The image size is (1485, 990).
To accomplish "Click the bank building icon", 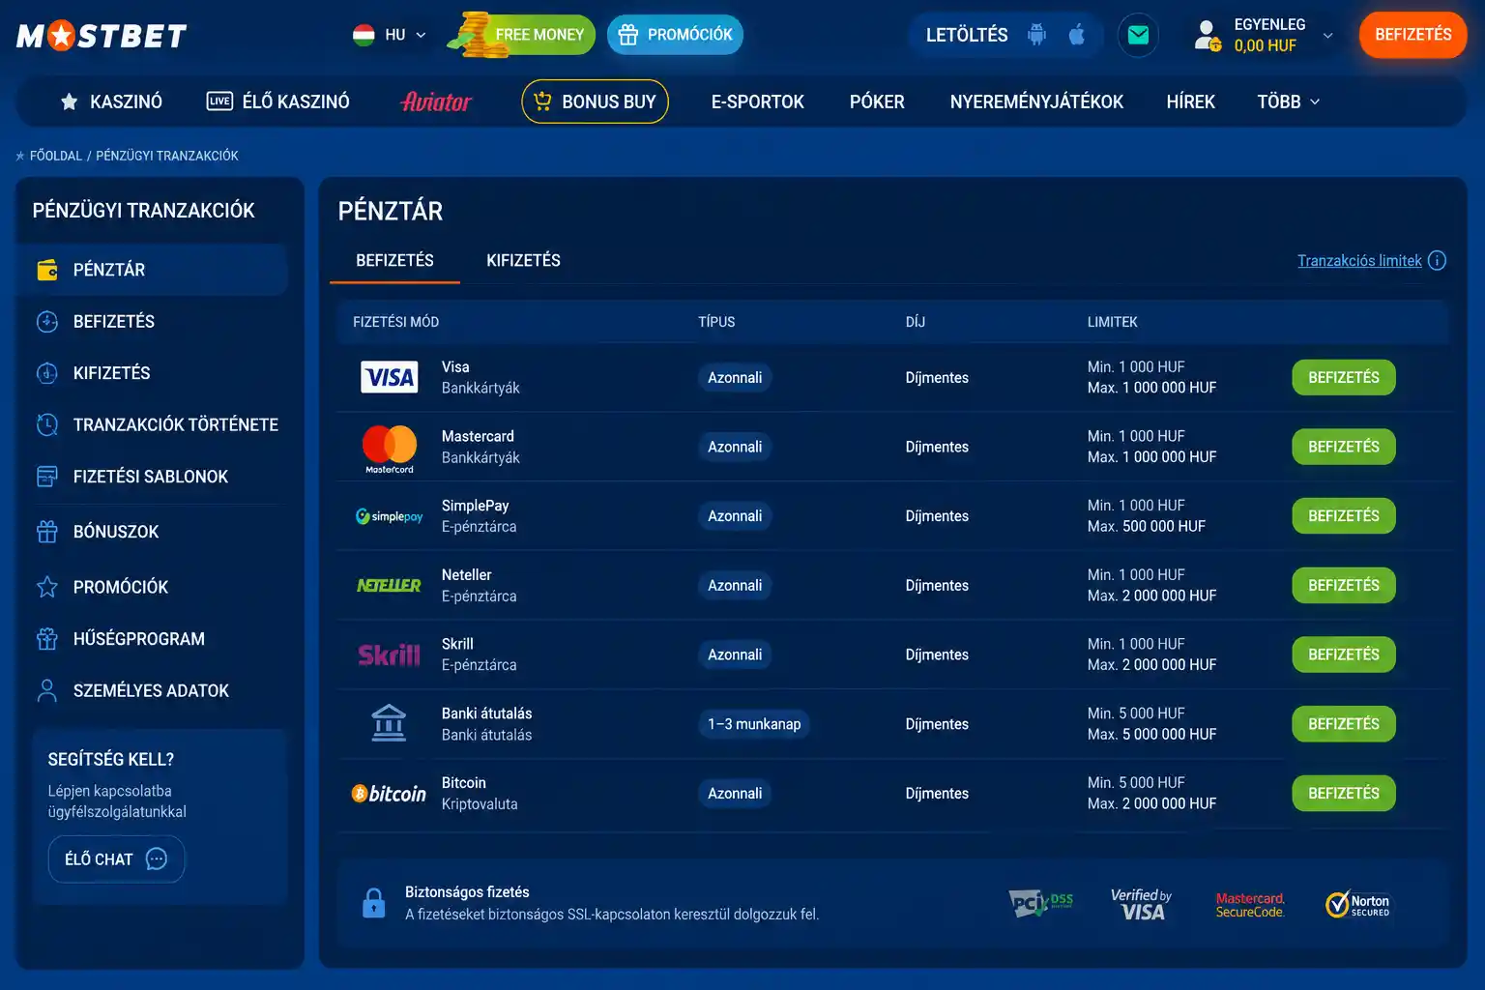I will point(389,723).
